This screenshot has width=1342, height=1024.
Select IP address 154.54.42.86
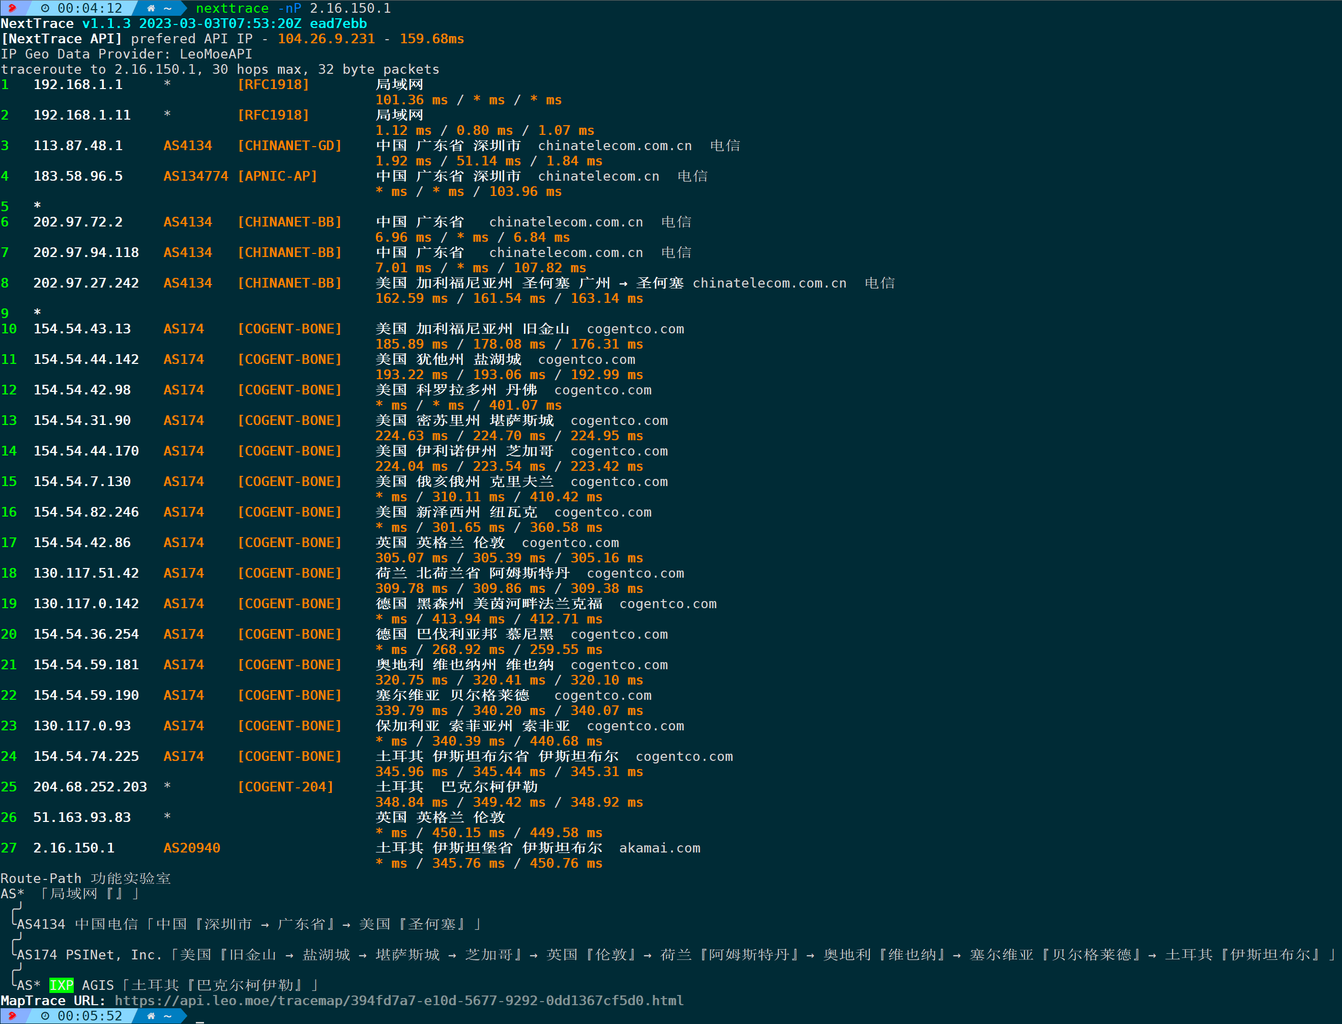click(81, 542)
